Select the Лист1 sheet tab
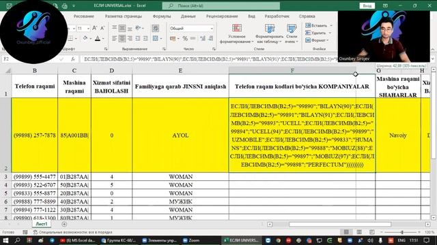Screen dimensions: 437x245 (x=42, y=224)
